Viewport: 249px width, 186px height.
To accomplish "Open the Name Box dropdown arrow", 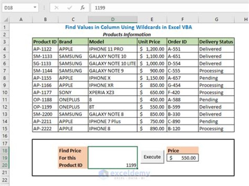I will (x=35, y=8).
